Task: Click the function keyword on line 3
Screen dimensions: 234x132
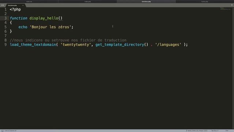Action: 19,18
